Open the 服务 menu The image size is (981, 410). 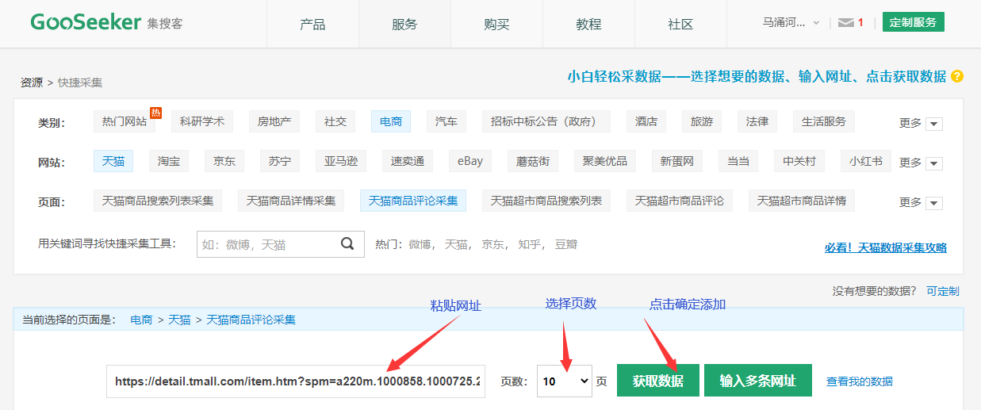pos(404,25)
